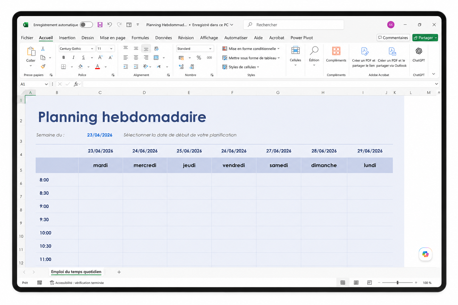Screen dimensions: 458x305
Task: Open the Standard number format dropdown
Action: [x=210, y=49]
